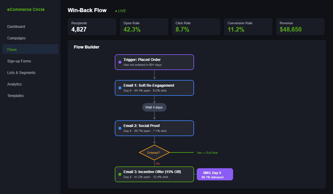Click the green LIVE status indicator
Viewport: 333px width, 194px height.
point(120,11)
